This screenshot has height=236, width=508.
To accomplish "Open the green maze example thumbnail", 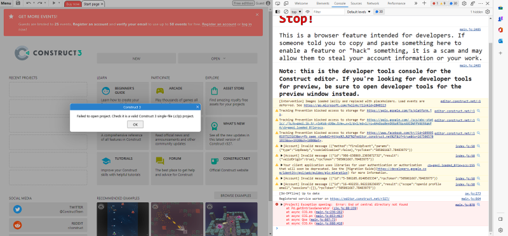I will click(231, 219).
